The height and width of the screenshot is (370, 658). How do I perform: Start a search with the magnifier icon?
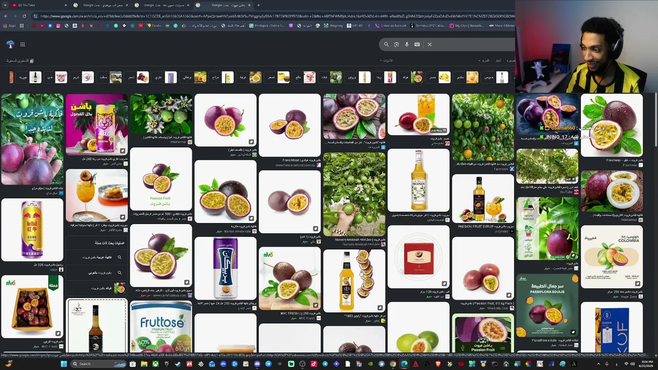click(x=387, y=45)
